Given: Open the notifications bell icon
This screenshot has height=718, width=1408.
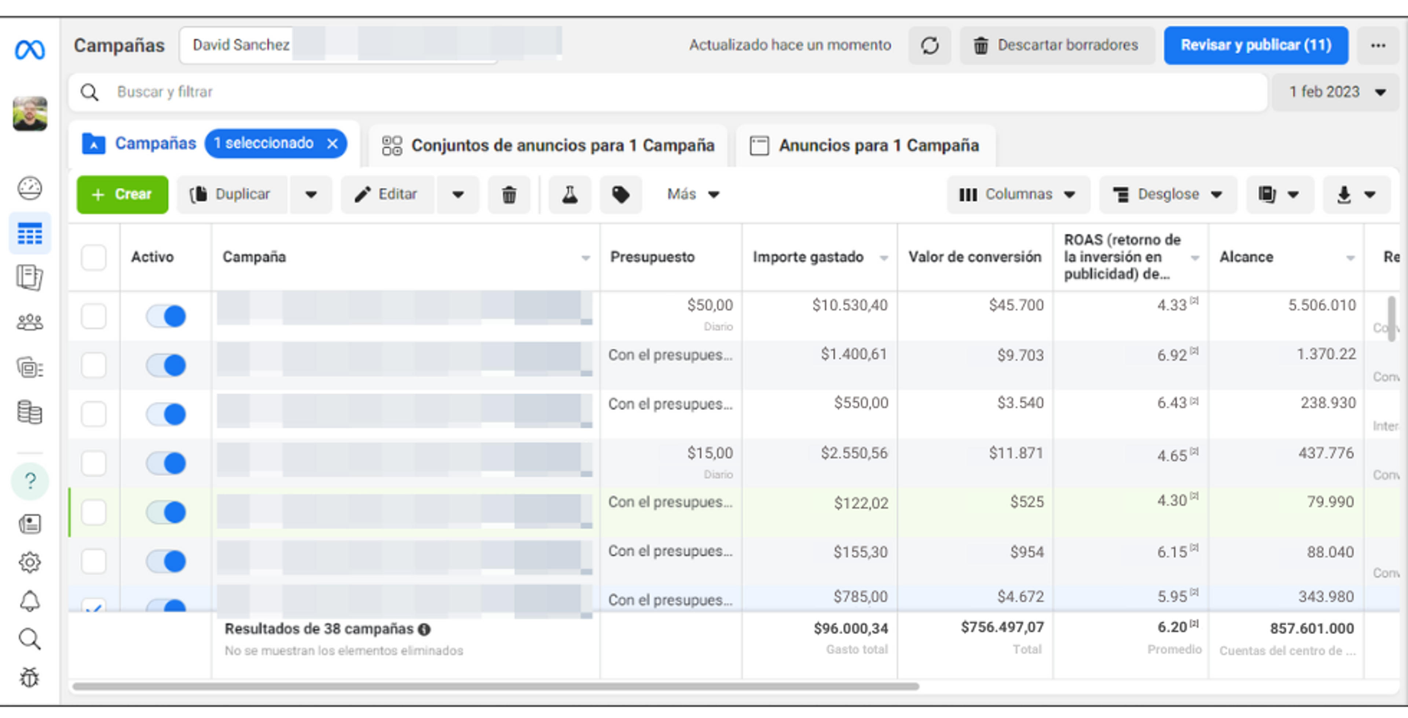Looking at the screenshot, I should (x=29, y=601).
